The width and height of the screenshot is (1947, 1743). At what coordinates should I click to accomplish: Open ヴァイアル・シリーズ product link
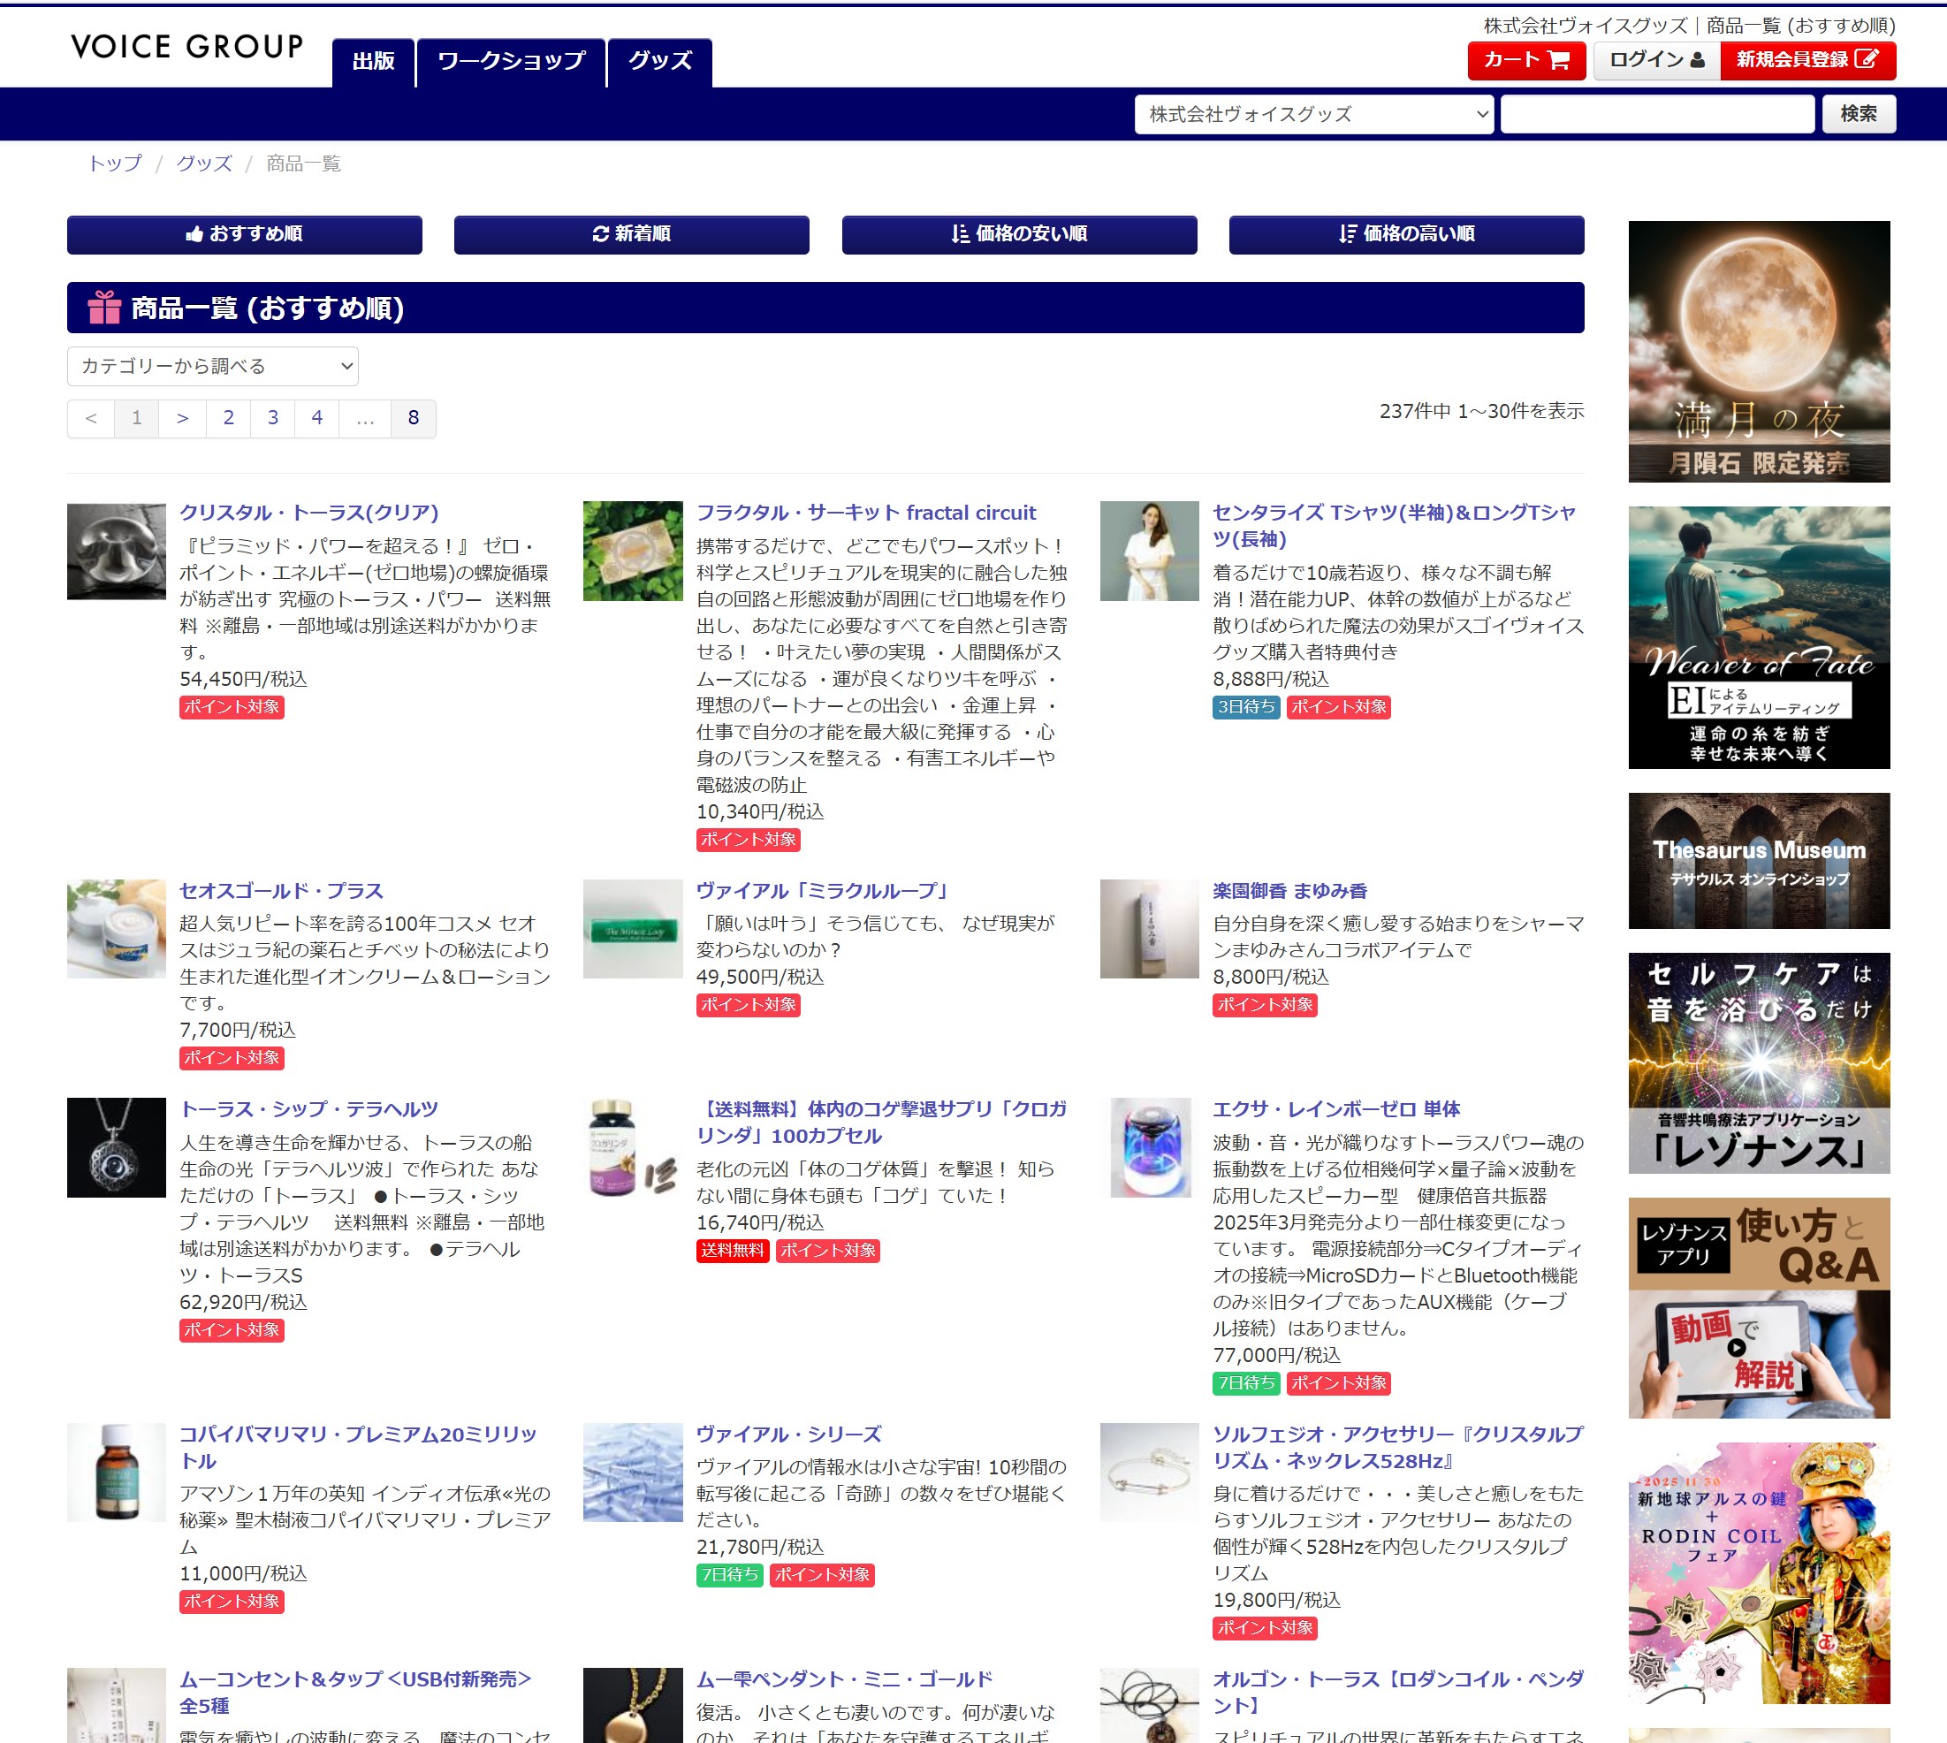coord(788,1434)
